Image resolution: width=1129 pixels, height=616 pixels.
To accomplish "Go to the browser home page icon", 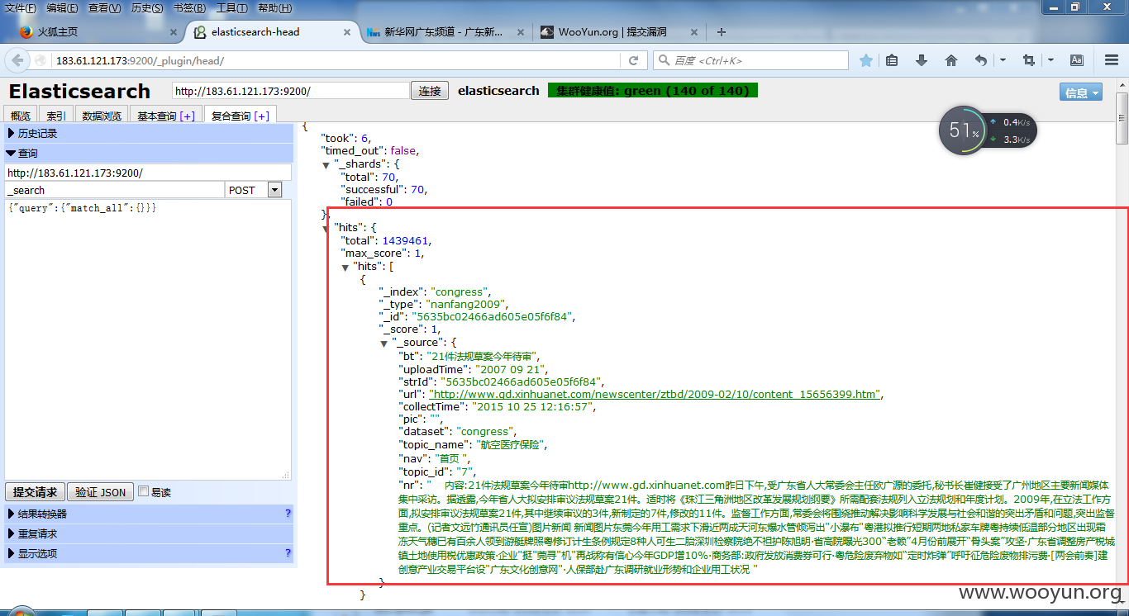I will point(951,60).
